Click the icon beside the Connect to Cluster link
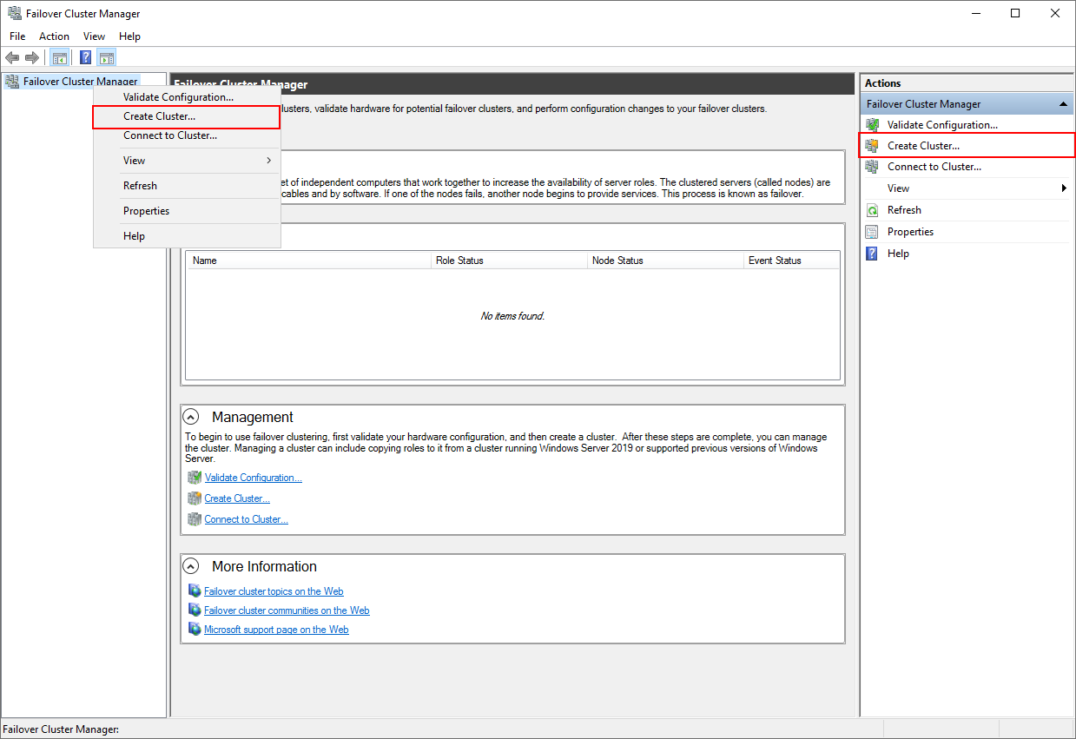The height and width of the screenshot is (739, 1076). tap(195, 519)
